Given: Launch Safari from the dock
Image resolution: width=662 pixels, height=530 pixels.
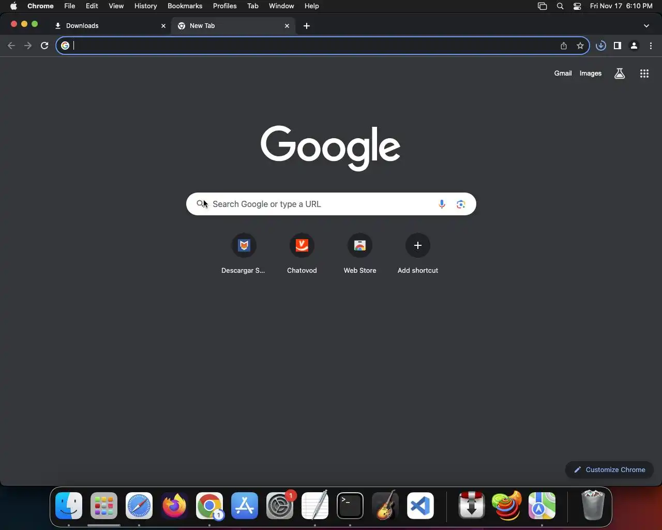Looking at the screenshot, I should (139, 506).
